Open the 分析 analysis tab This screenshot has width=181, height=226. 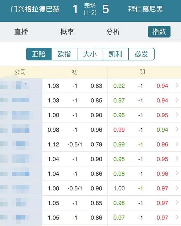(x=113, y=31)
